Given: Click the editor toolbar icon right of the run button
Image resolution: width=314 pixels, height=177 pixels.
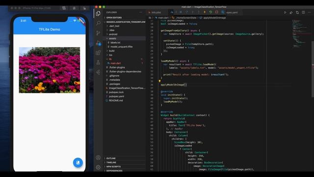Looking at the screenshot, I should pos(291,12).
